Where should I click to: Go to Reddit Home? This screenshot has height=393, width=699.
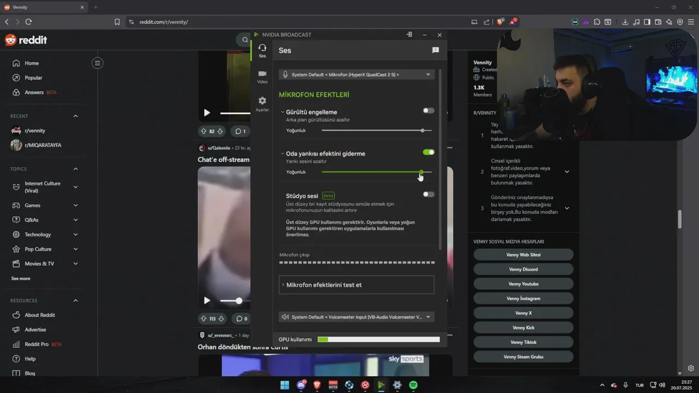pos(32,63)
